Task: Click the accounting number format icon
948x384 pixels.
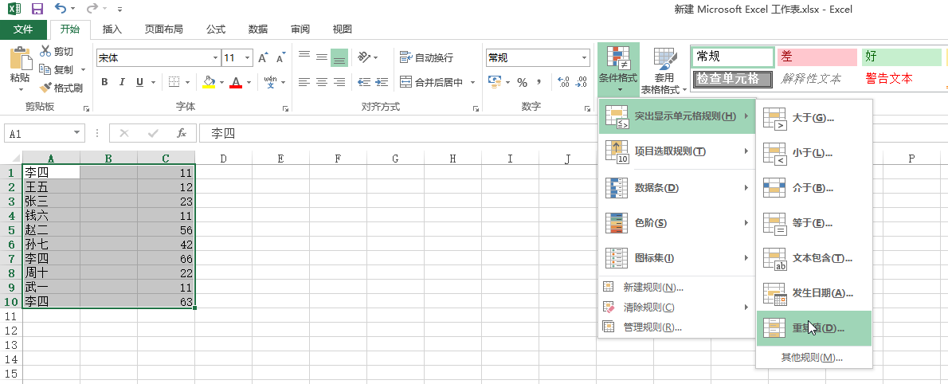Action: pos(494,82)
